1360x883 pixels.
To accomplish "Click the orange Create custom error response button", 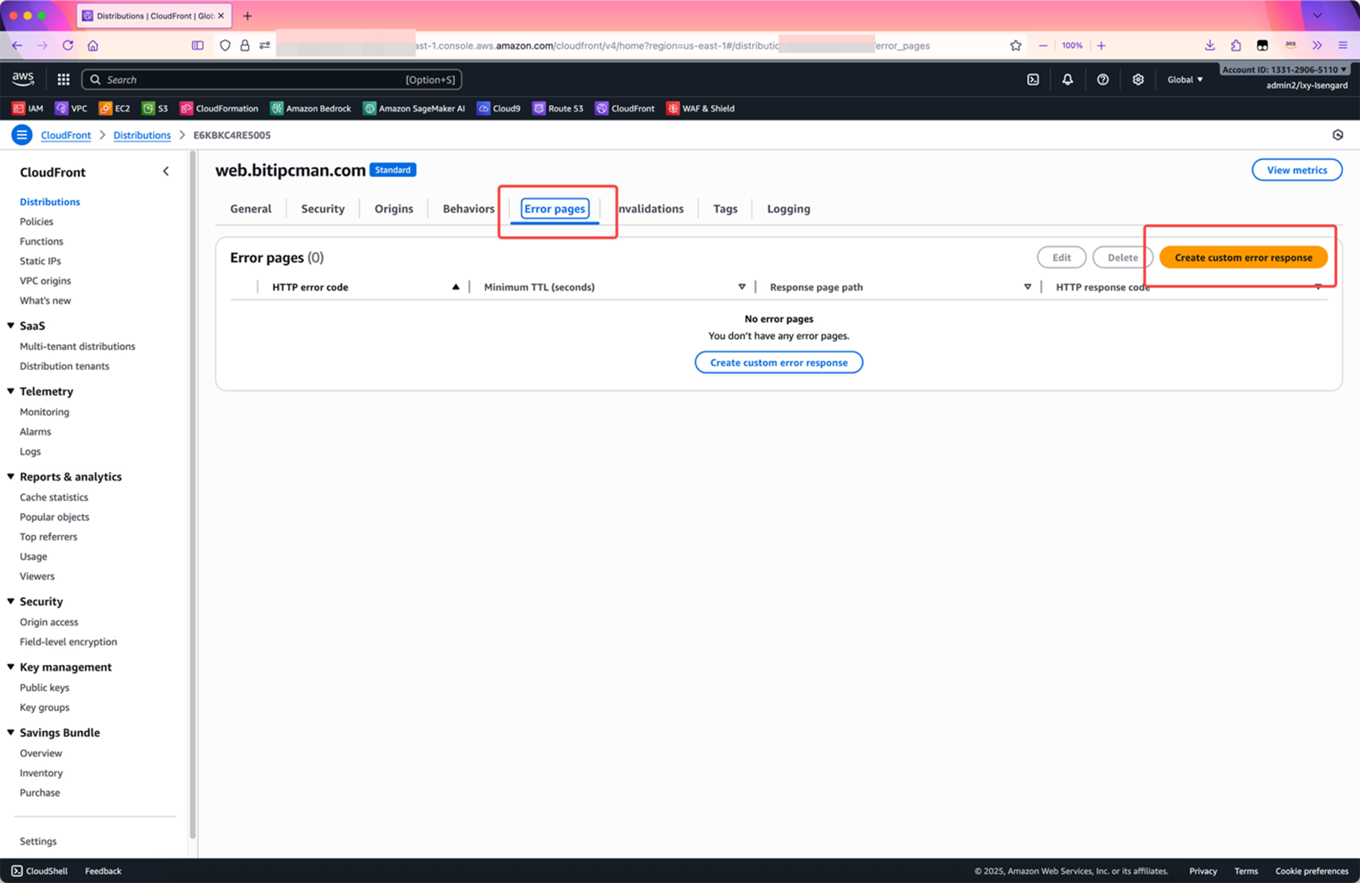I will pyautogui.click(x=1243, y=258).
